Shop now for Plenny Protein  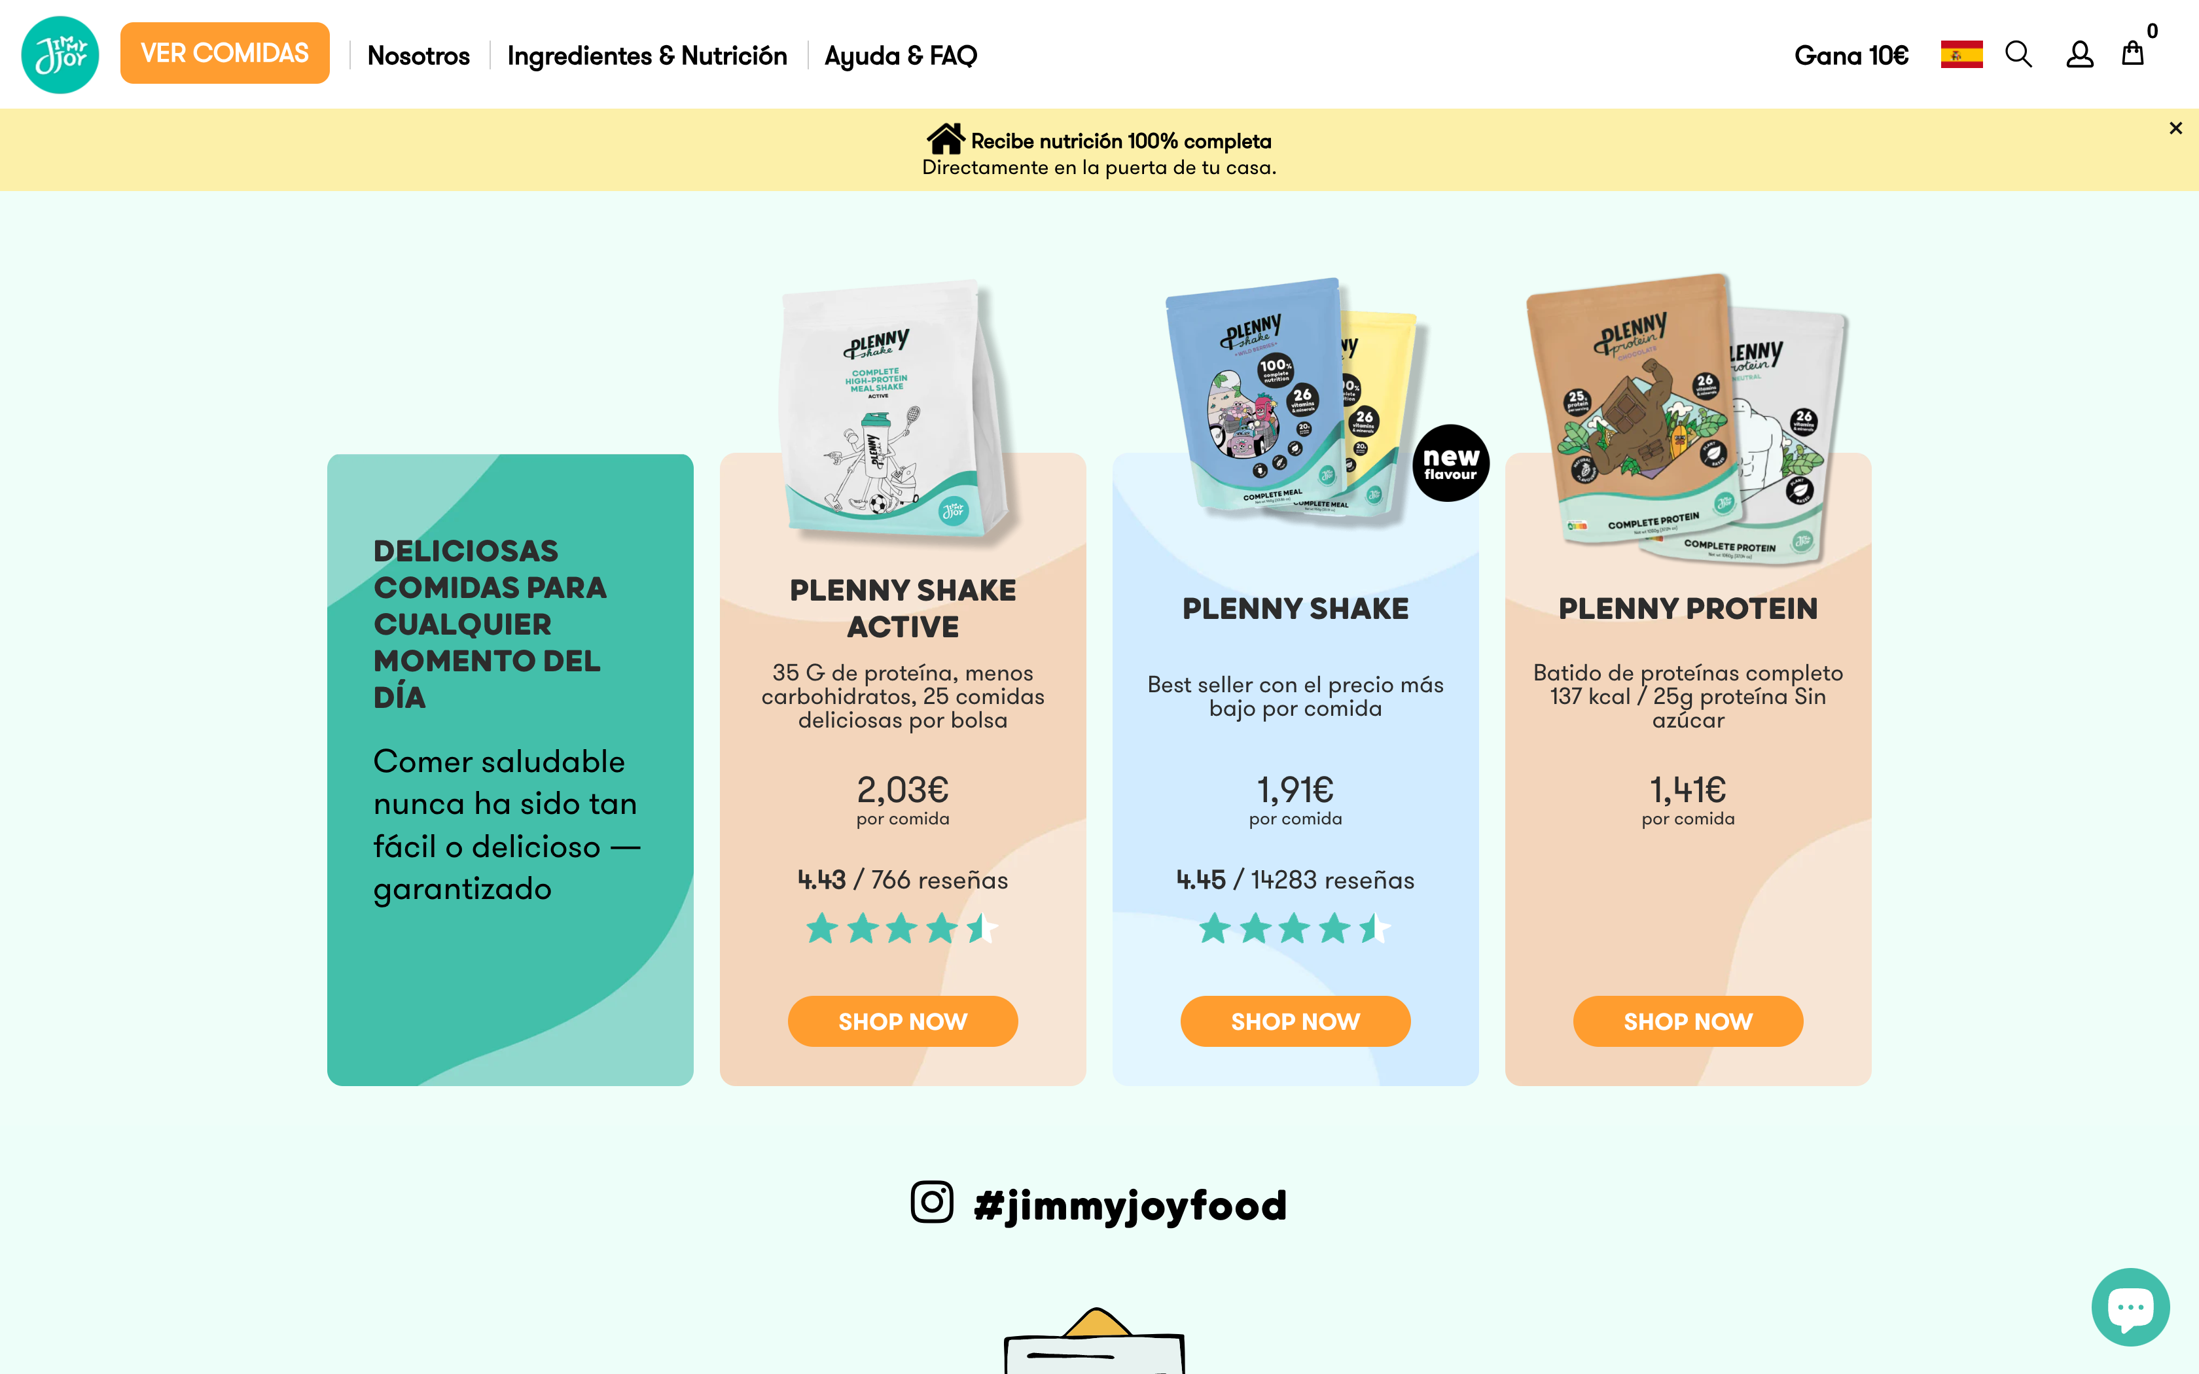tap(1687, 1021)
